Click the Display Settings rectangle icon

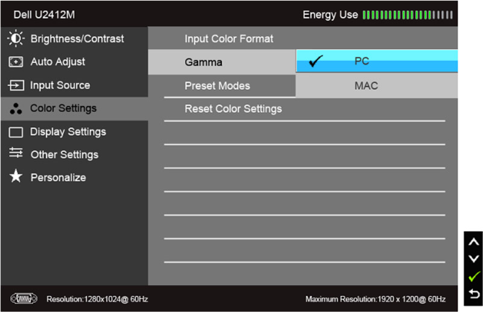pos(16,132)
